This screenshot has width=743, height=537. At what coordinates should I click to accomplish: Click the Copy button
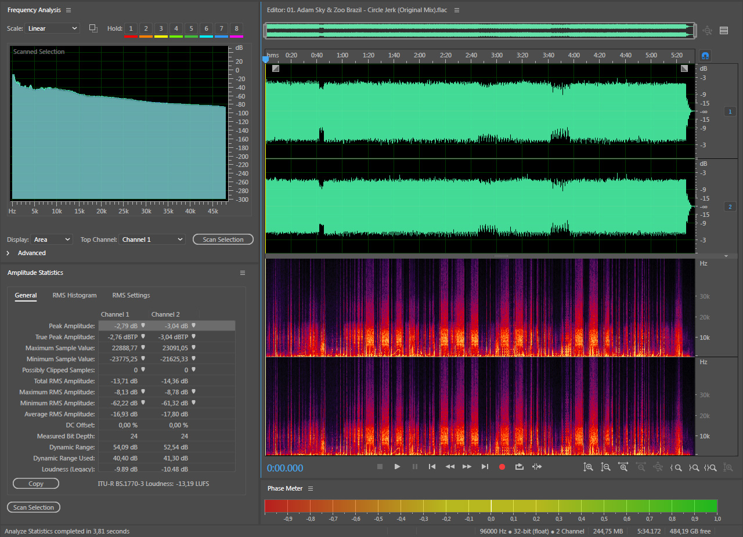pyautogui.click(x=36, y=484)
